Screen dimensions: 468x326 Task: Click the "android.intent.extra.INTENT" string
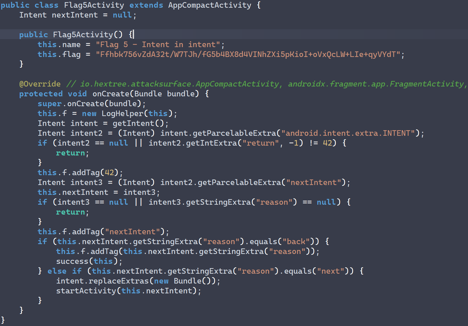pos(348,133)
